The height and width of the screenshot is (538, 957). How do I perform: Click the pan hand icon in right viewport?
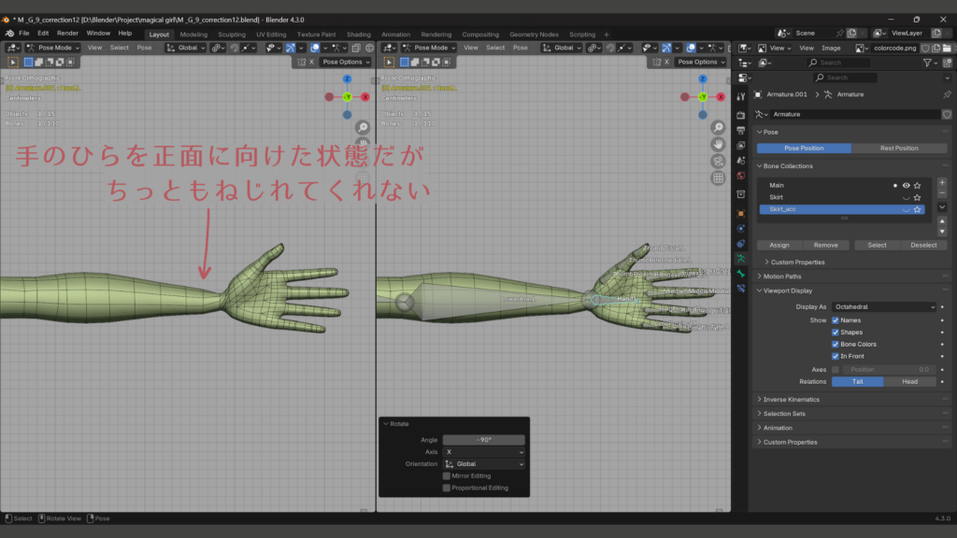tap(718, 144)
